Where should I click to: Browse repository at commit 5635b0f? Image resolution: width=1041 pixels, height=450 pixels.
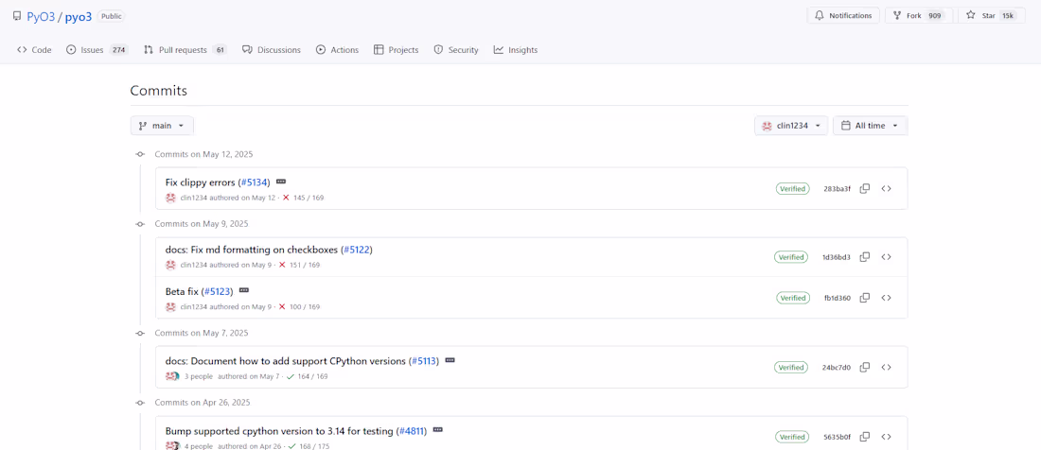coord(886,437)
